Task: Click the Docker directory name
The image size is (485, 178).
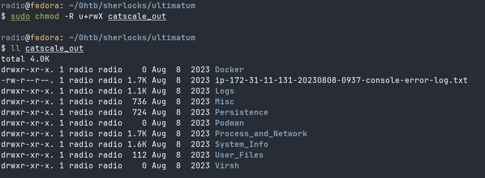Action: (x=229, y=70)
